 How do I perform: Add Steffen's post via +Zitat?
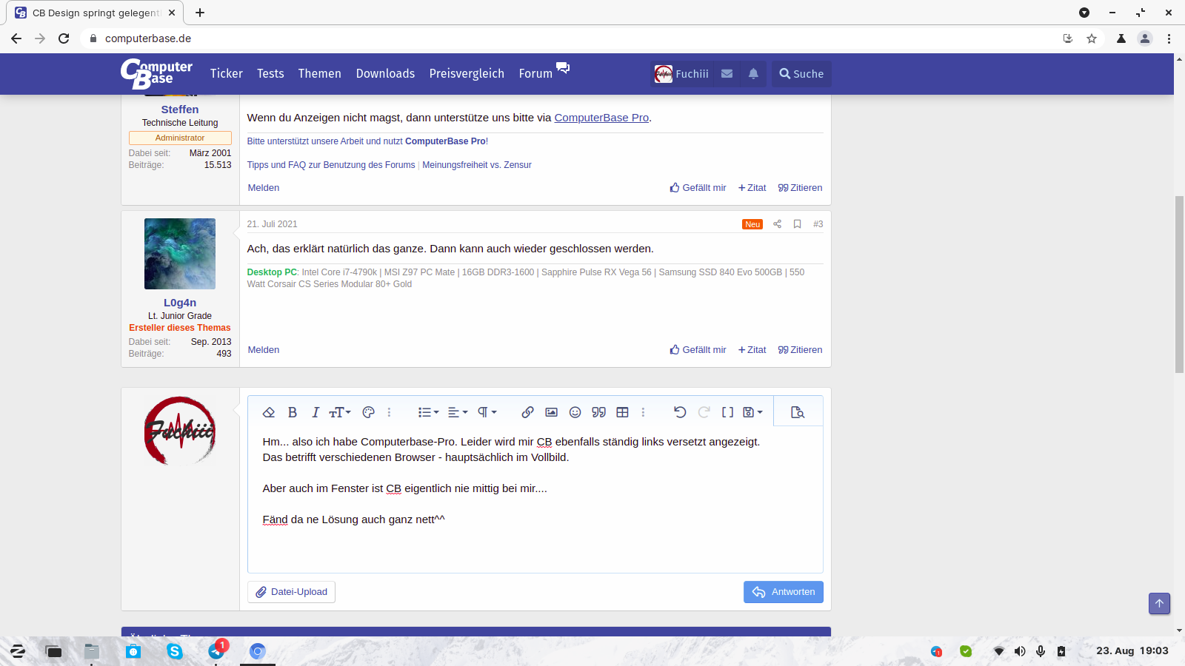click(752, 188)
